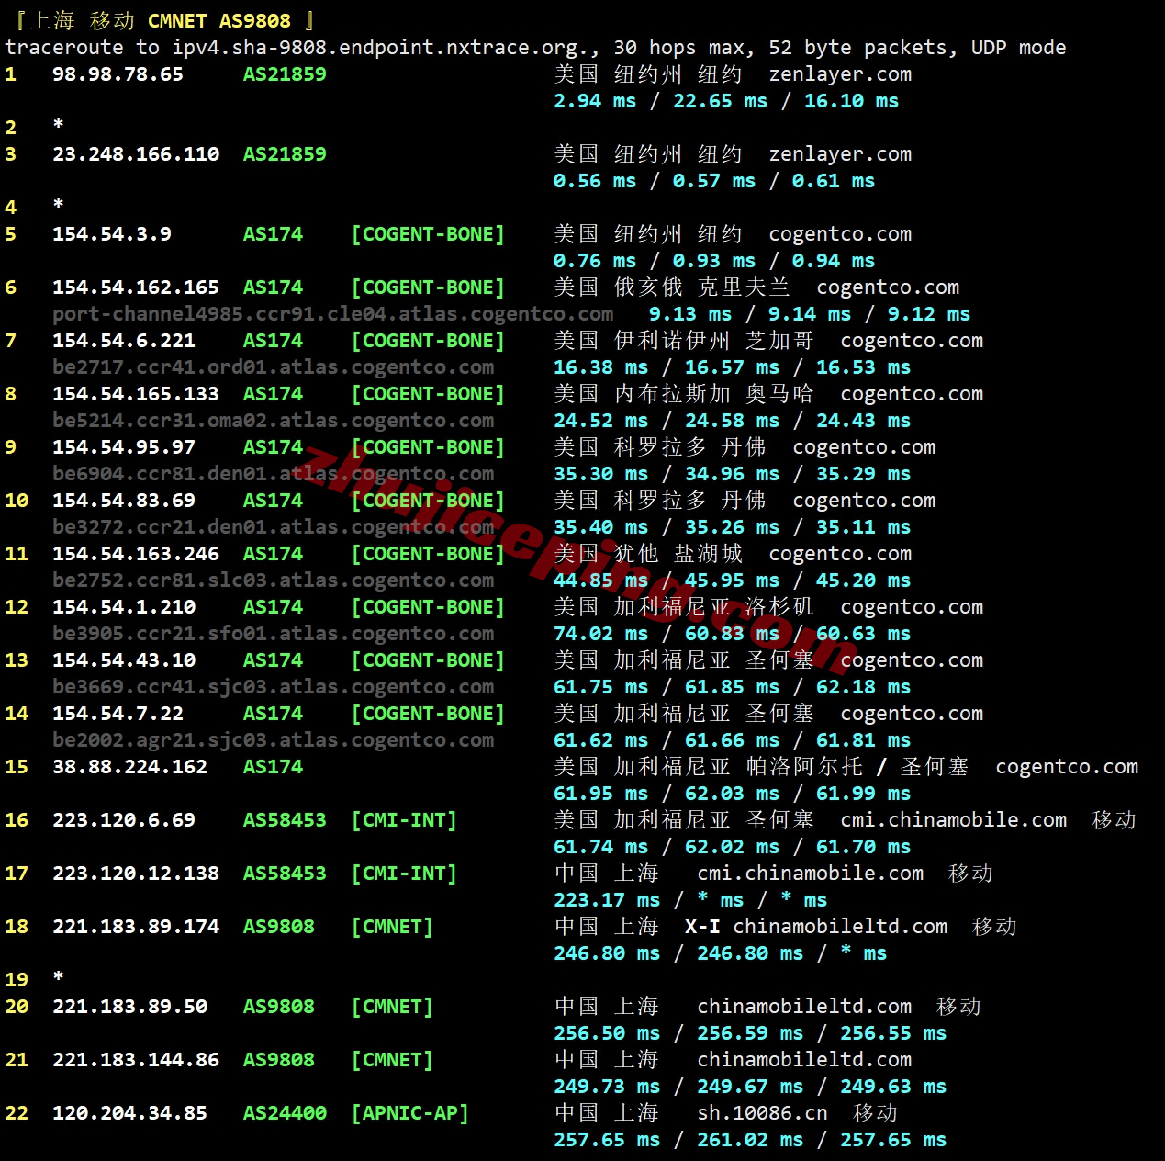Viewport: 1165px width, 1161px height.
Task: Select the [APNIC-AP] tag
Action: (410, 1113)
